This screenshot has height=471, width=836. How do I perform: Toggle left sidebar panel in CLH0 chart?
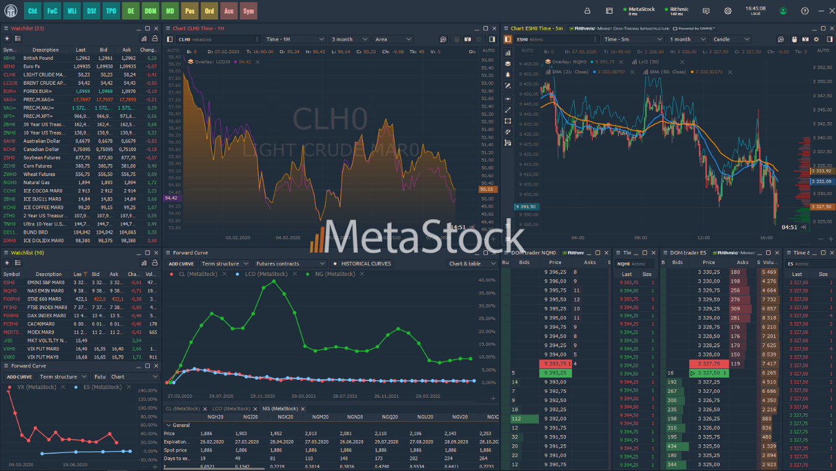coord(170,39)
